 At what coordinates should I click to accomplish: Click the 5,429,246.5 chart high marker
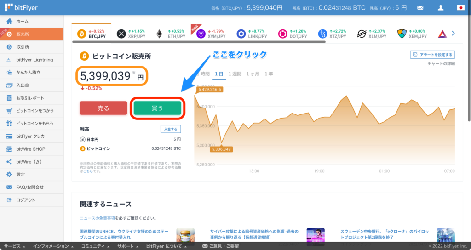point(209,90)
